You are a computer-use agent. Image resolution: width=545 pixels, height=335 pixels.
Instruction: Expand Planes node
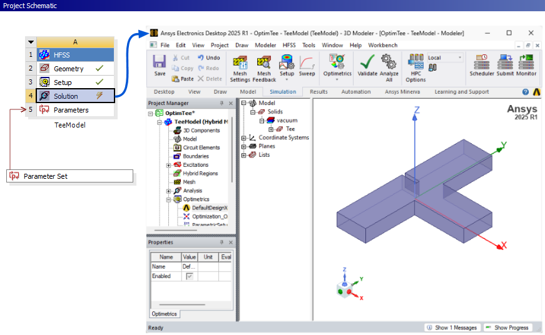coord(244,146)
